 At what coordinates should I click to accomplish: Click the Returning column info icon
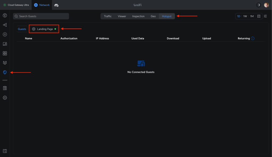click(253, 38)
